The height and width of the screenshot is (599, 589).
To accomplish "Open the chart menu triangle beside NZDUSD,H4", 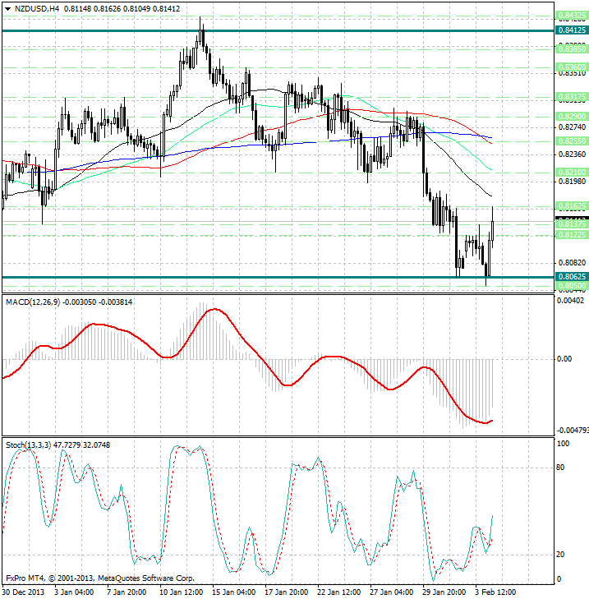I will point(7,9).
